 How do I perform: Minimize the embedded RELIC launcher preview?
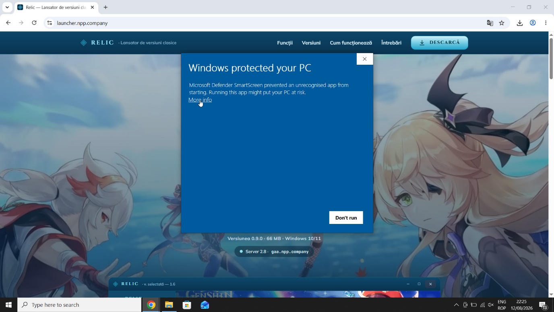coord(408,284)
